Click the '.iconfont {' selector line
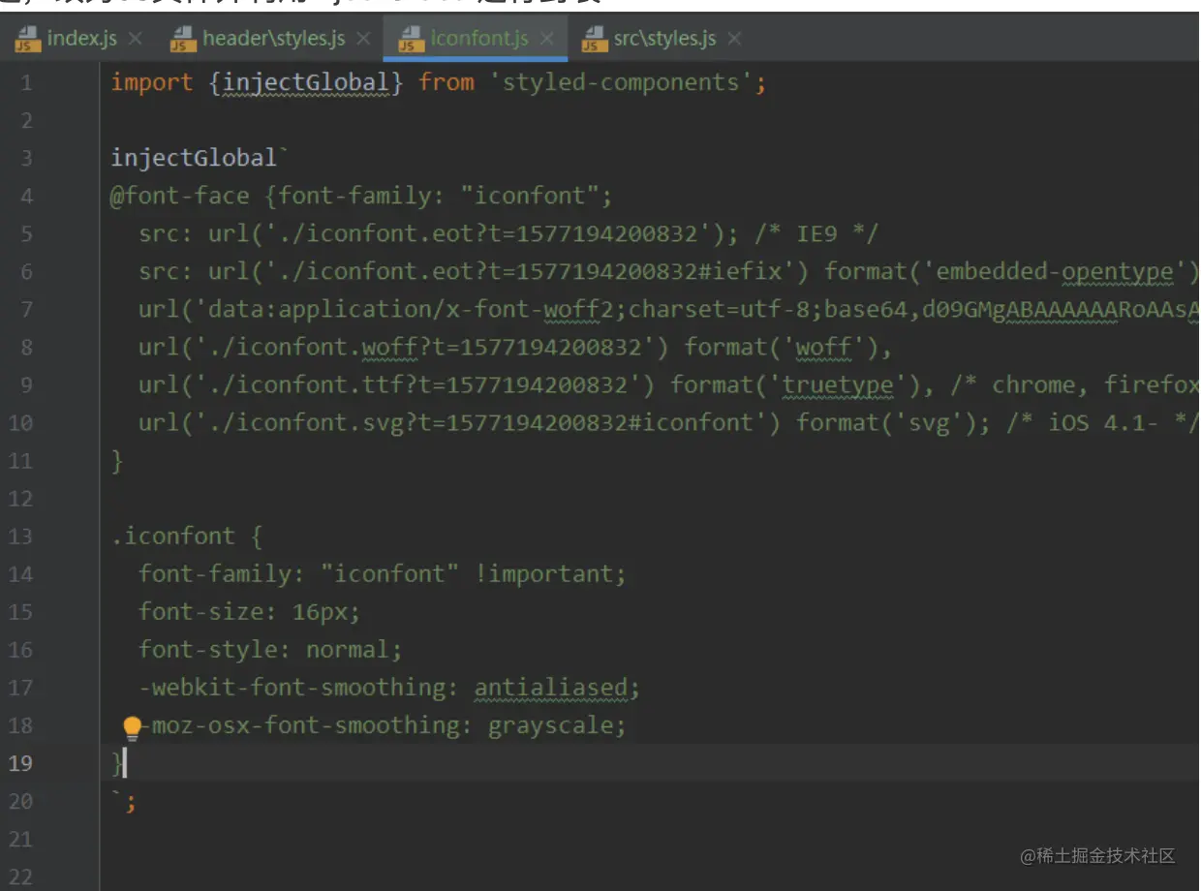The width and height of the screenshot is (1201, 891). click(187, 536)
